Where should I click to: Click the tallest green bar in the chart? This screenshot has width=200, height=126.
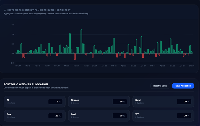[81, 41]
